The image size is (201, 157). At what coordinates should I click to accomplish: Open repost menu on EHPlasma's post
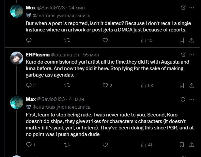click(x=67, y=85)
